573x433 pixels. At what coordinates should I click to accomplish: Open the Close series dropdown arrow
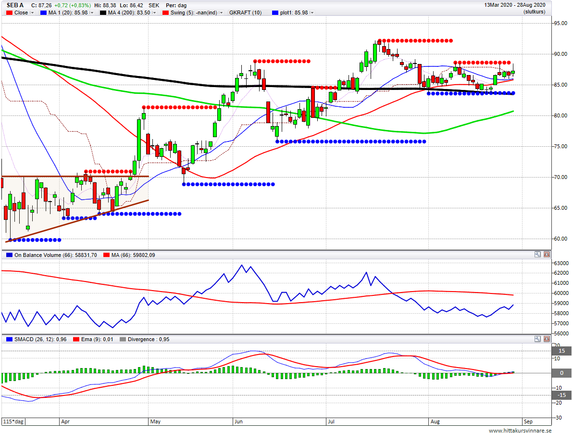[x=32, y=13]
